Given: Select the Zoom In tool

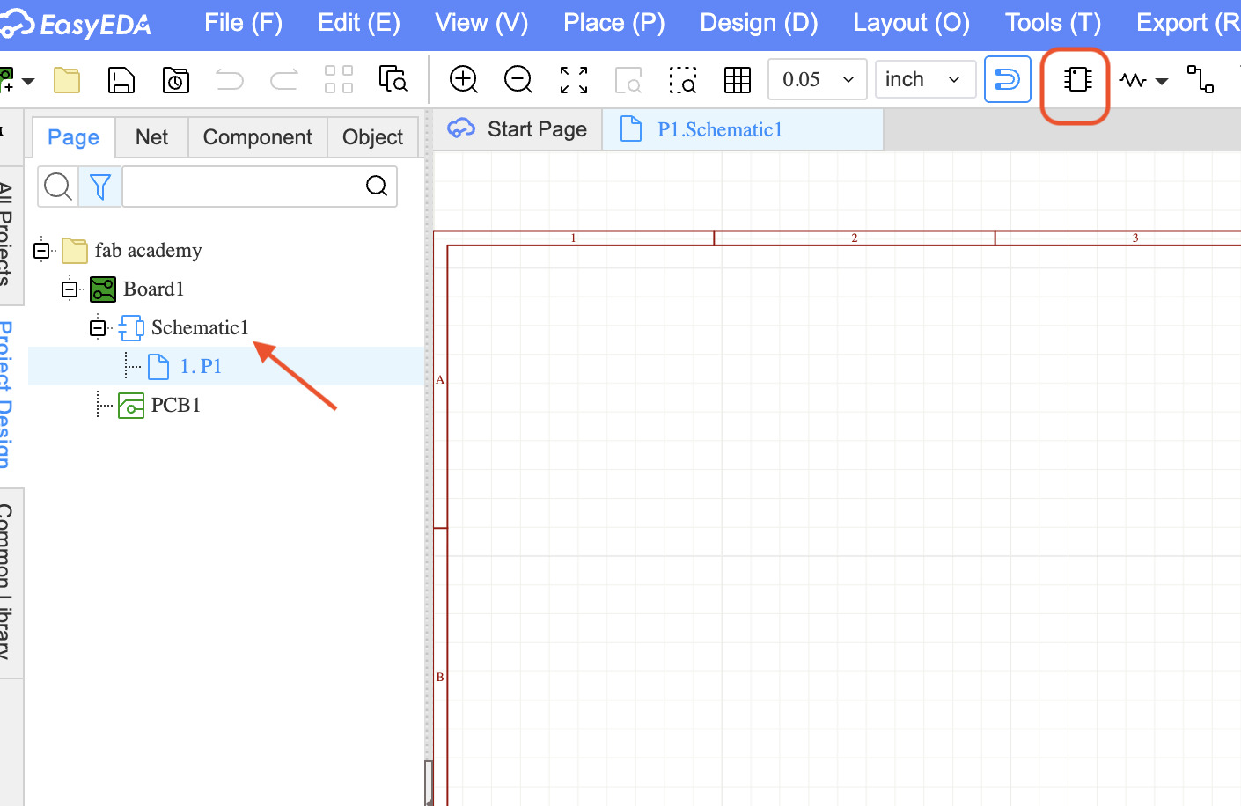Looking at the screenshot, I should pyautogui.click(x=464, y=79).
